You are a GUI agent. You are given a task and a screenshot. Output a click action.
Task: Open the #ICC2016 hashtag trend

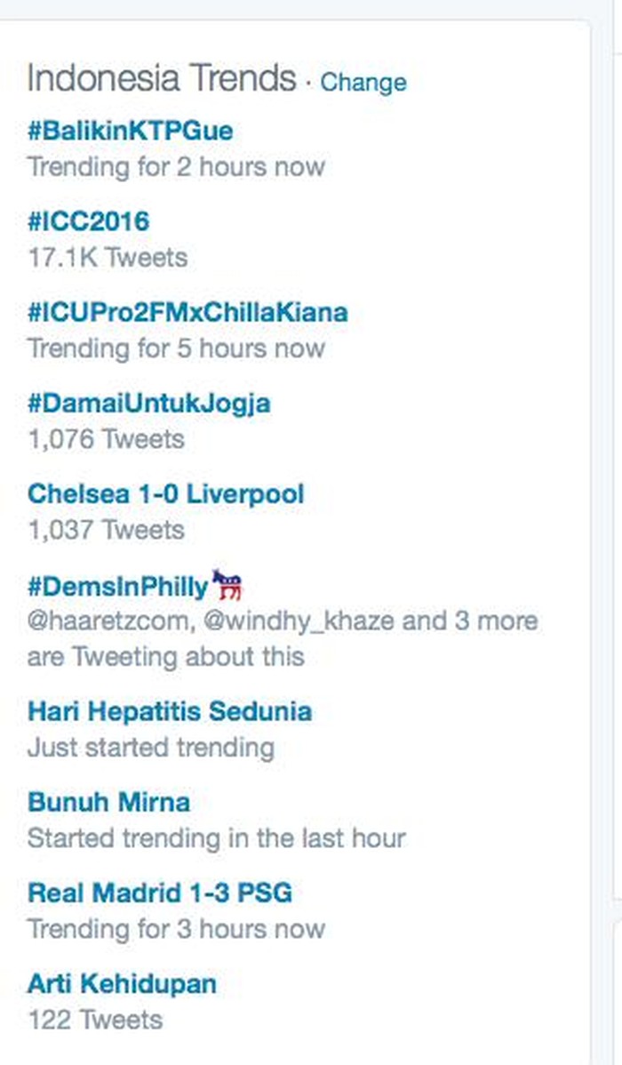point(88,221)
